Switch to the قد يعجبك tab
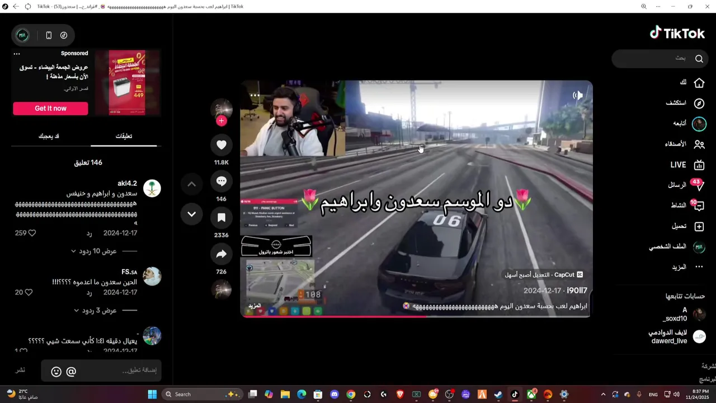This screenshot has height=403, width=716. click(49, 136)
